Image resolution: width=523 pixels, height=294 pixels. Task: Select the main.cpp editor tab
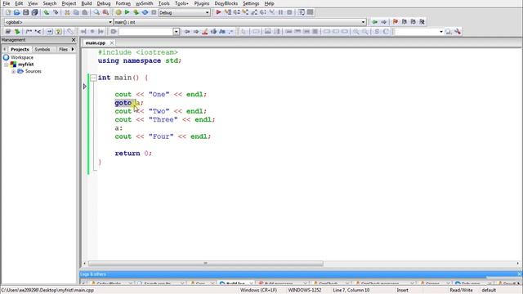coord(96,43)
